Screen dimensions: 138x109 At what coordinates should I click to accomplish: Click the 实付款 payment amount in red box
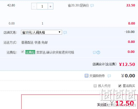(x=124, y=103)
